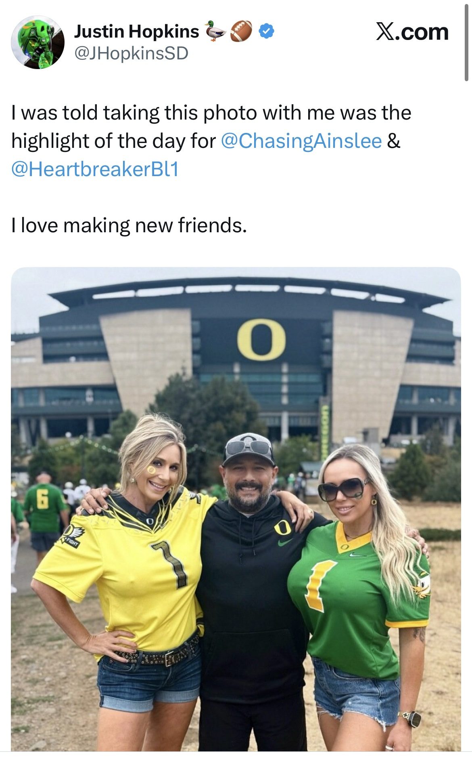The image size is (472, 757).
Task: Open the @JHopkinsSD handle
Action: tap(131, 53)
